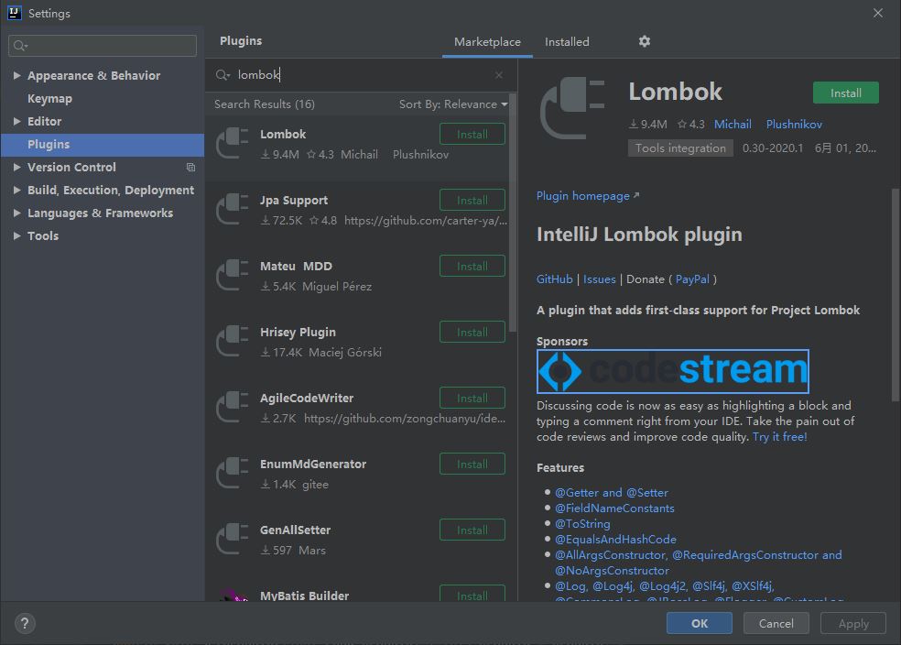Open the @ToString feature link
Image resolution: width=901 pixels, height=645 pixels.
[582, 524]
